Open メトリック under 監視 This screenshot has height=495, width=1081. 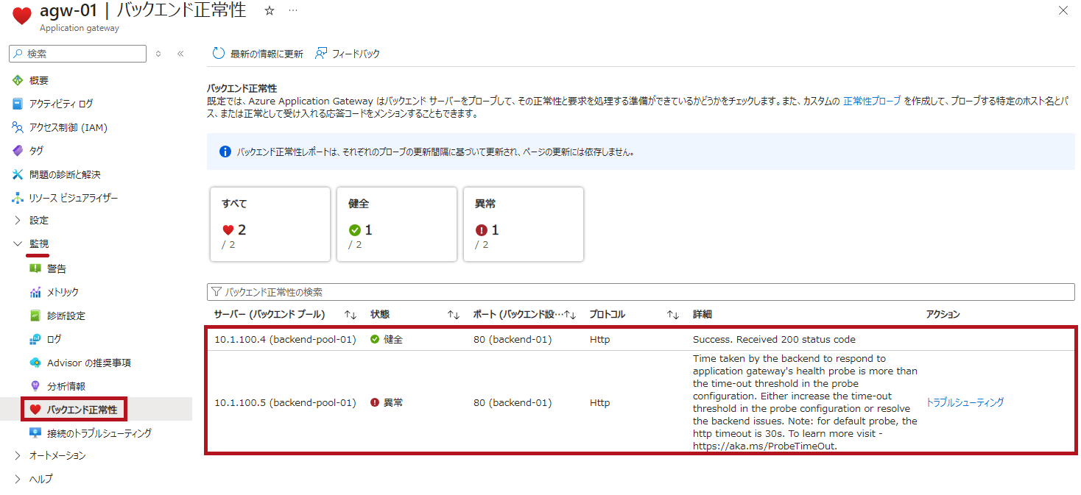[x=63, y=292]
